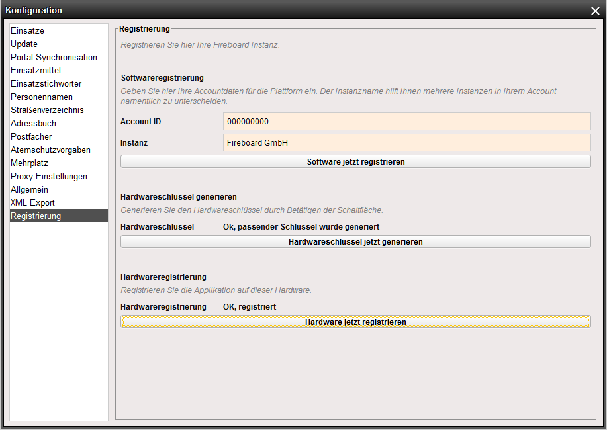Select Einsatzstichwörter in the left list
The image size is (607, 430).
pos(46,84)
